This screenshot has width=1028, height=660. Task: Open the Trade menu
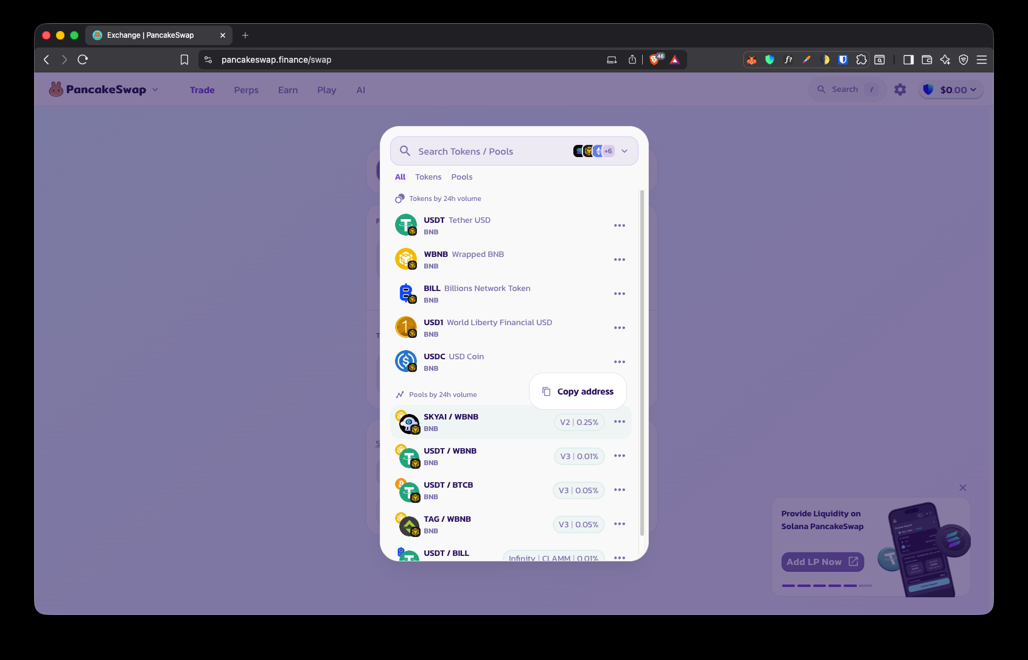202,90
